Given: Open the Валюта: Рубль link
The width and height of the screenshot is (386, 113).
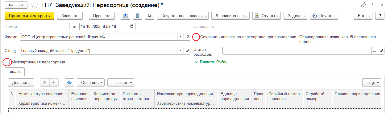Looking at the screenshot, I should point(214,62).
